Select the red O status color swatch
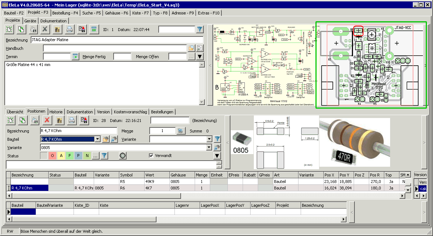This screenshot has height=236, width=433. pyautogui.click(x=52, y=156)
